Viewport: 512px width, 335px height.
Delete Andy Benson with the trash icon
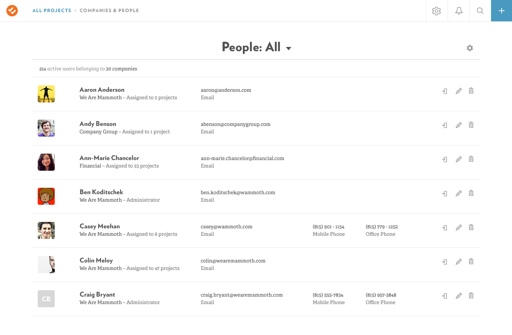(471, 125)
